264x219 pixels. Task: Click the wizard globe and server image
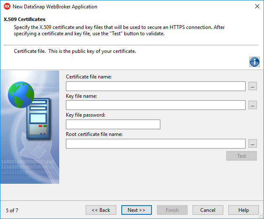coord(30,127)
